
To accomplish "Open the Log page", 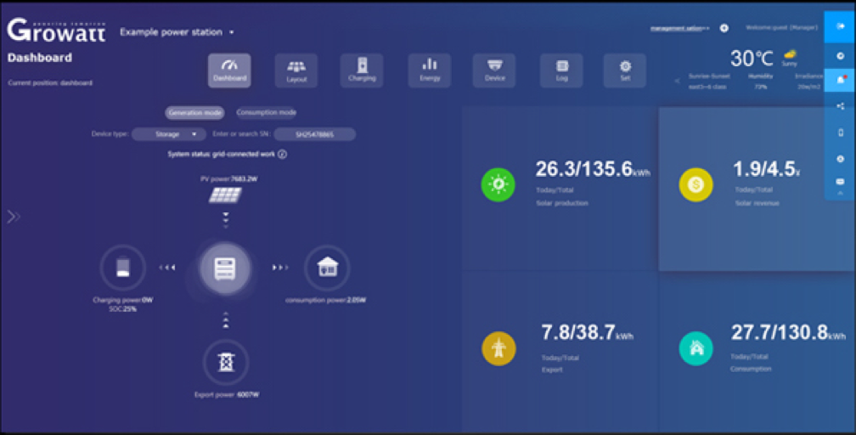I will [x=561, y=71].
